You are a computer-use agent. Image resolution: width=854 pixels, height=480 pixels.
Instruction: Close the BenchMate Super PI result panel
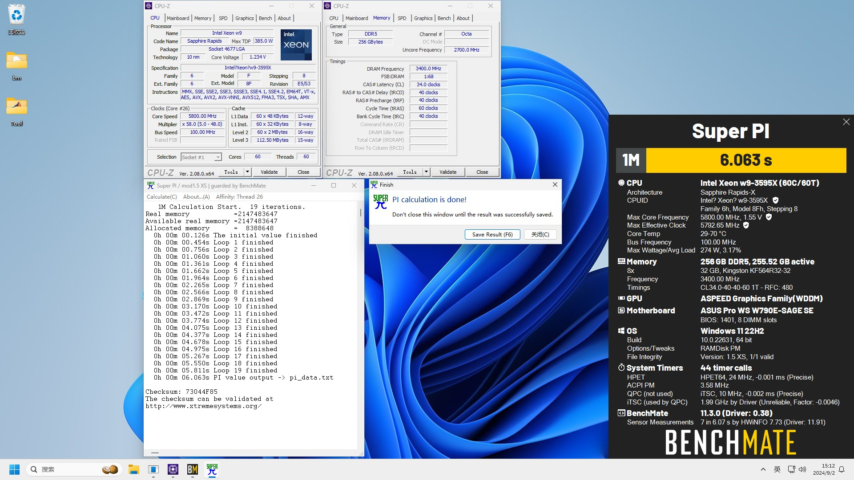click(846, 122)
